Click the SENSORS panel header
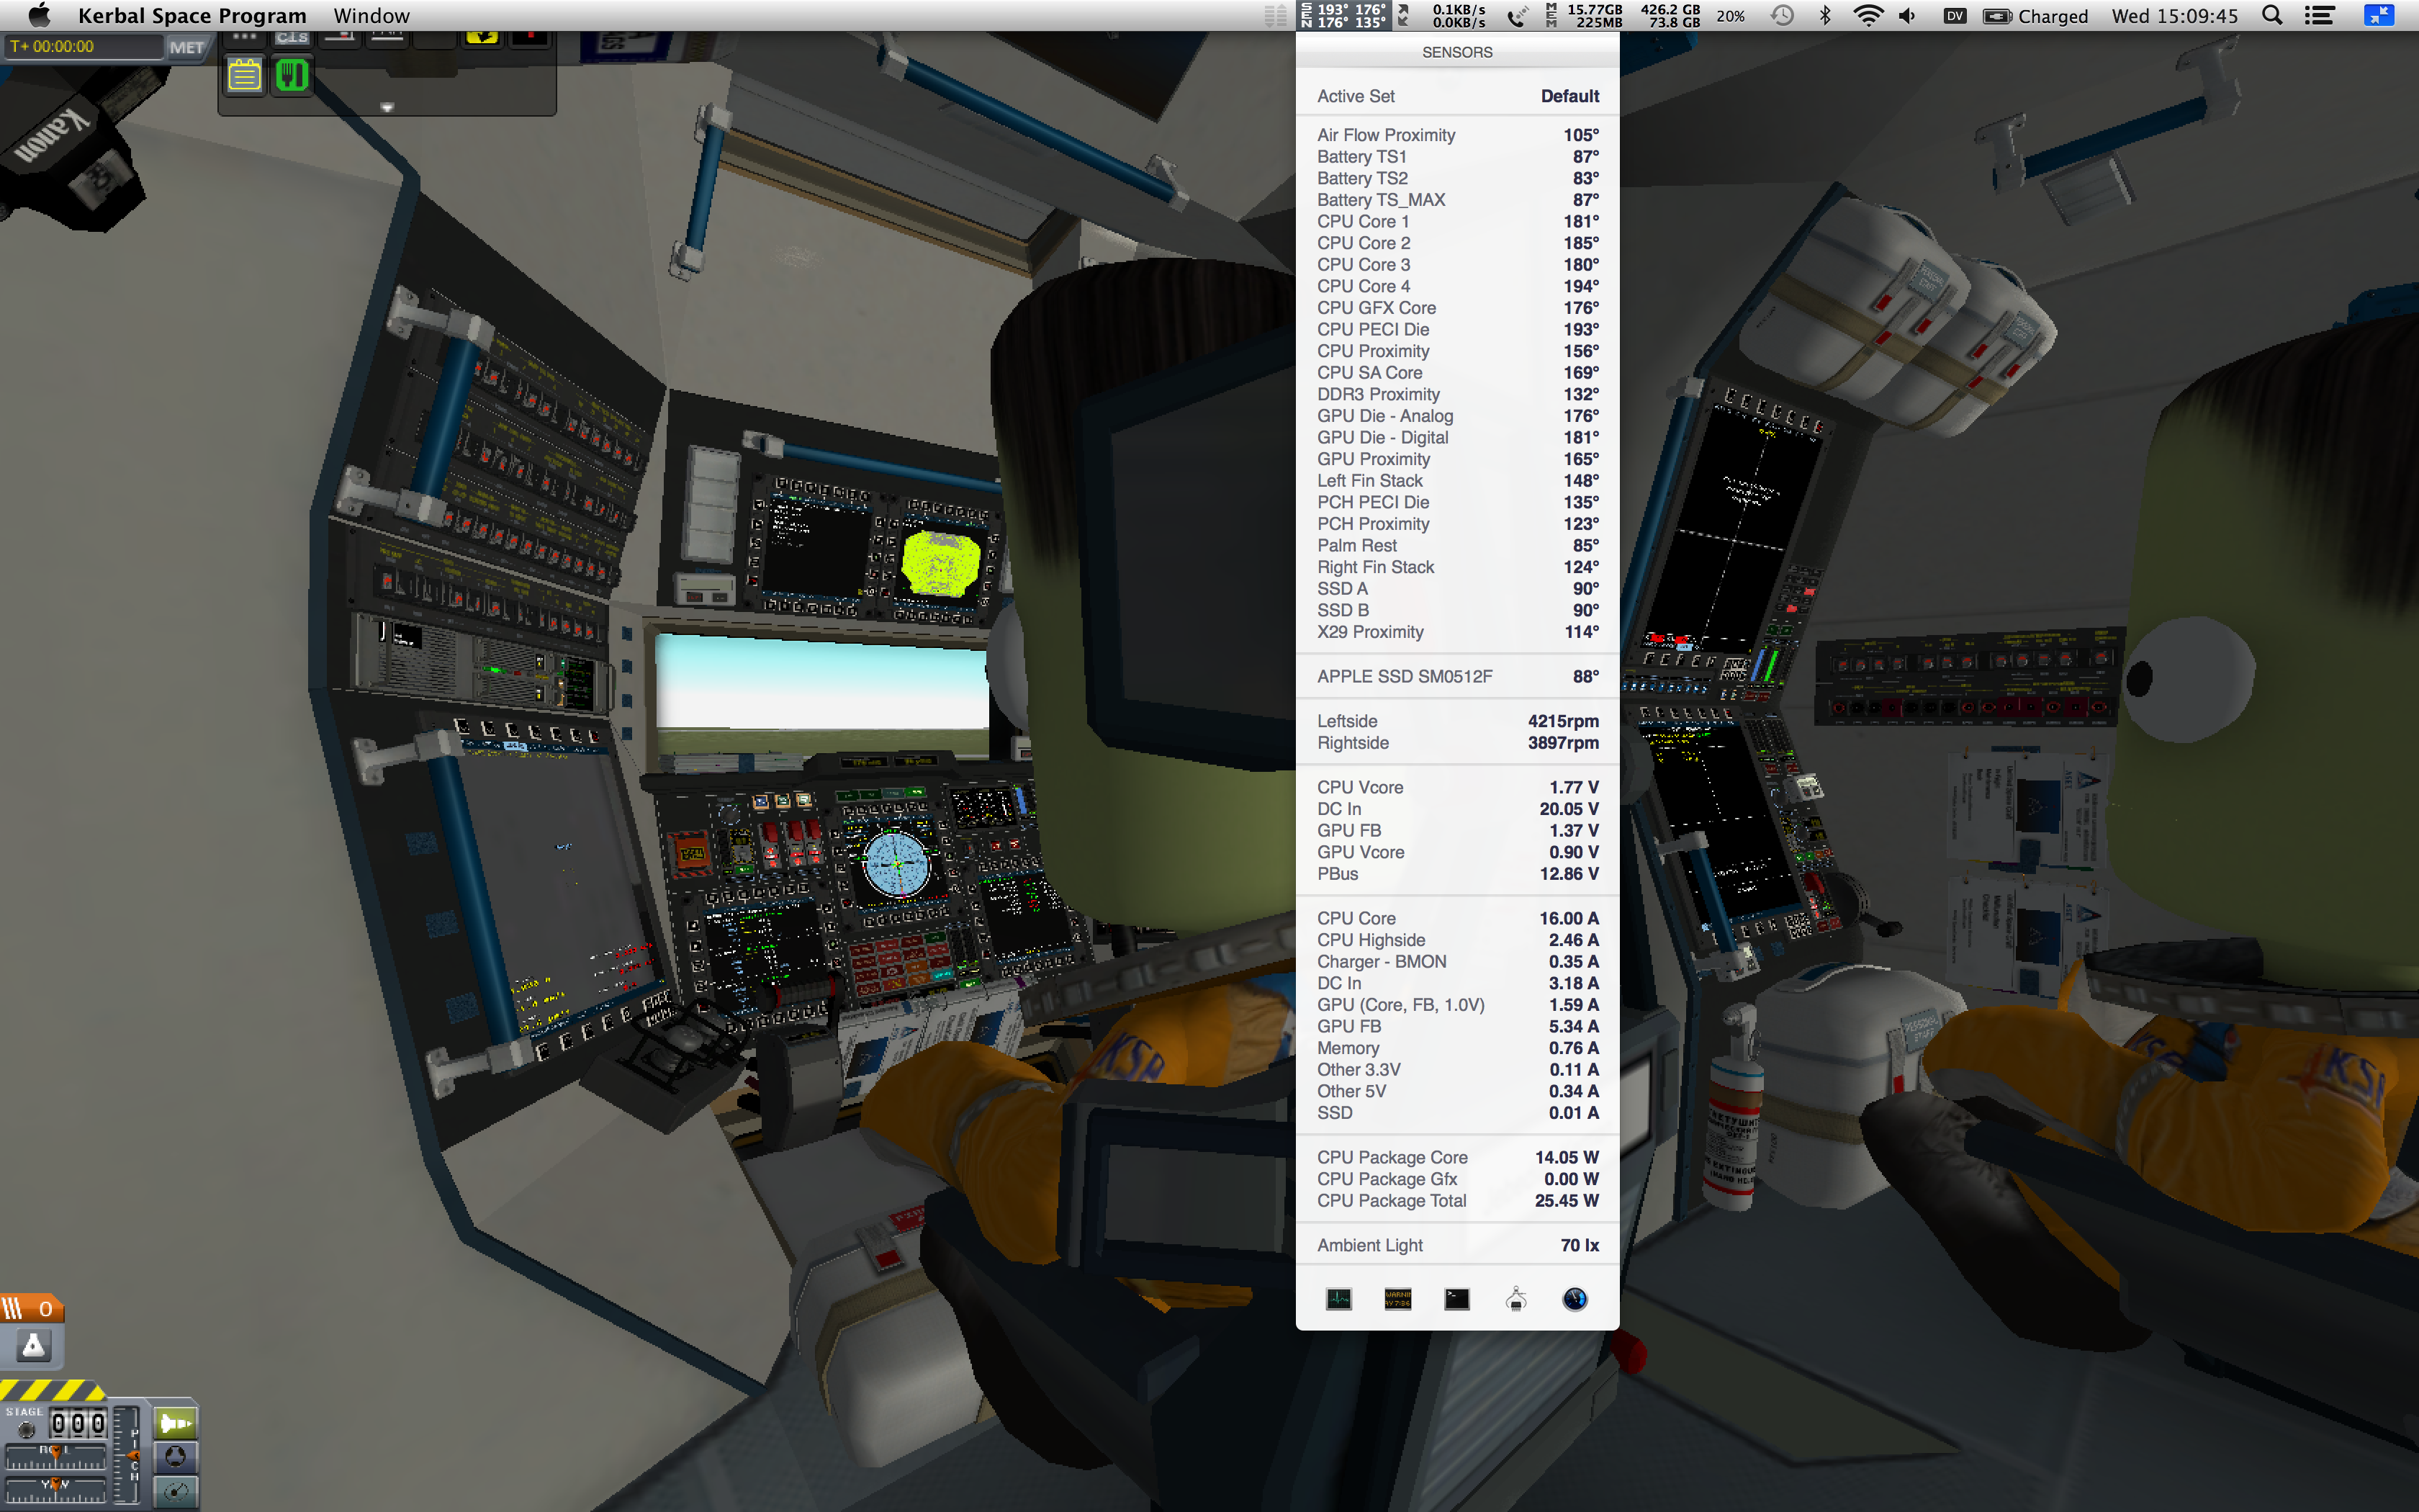 (x=1457, y=52)
